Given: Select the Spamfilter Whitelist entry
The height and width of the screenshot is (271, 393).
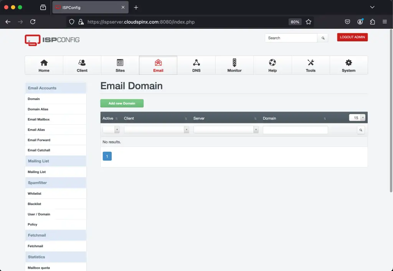Looking at the screenshot, I should pyautogui.click(x=34, y=193).
